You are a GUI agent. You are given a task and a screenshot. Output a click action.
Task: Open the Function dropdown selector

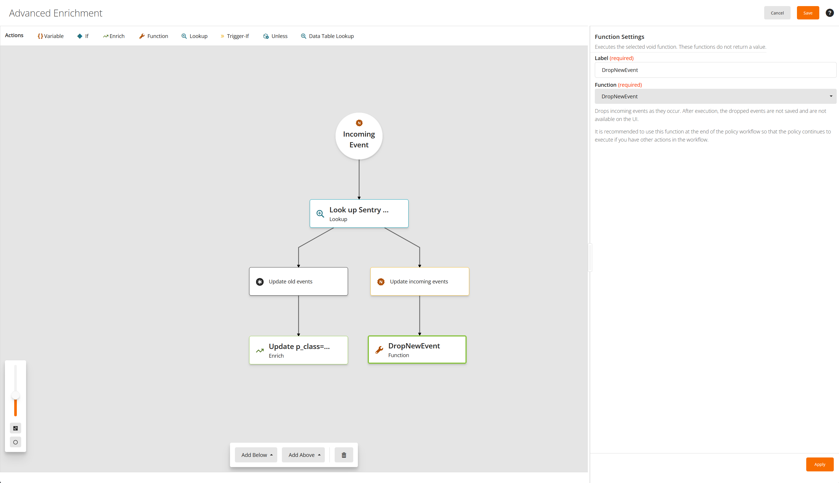pos(715,96)
